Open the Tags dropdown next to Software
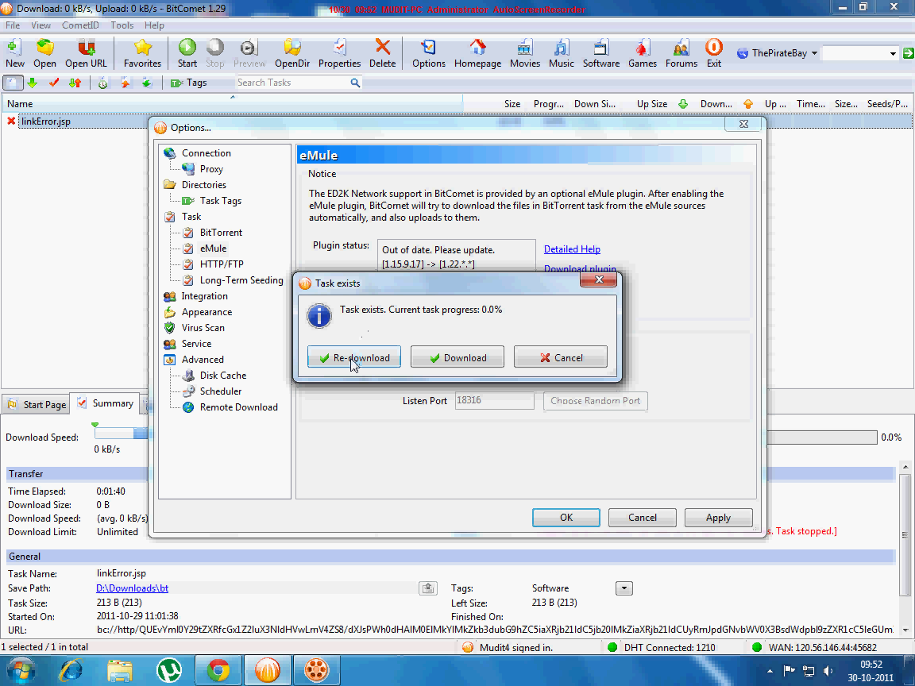The width and height of the screenshot is (915, 686). click(x=624, y=588)
